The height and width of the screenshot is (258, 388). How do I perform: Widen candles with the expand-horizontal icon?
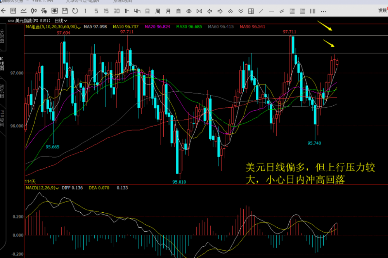pos(189,11)
